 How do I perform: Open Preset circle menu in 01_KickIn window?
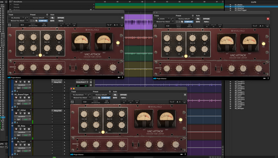[x=193, y=15]
